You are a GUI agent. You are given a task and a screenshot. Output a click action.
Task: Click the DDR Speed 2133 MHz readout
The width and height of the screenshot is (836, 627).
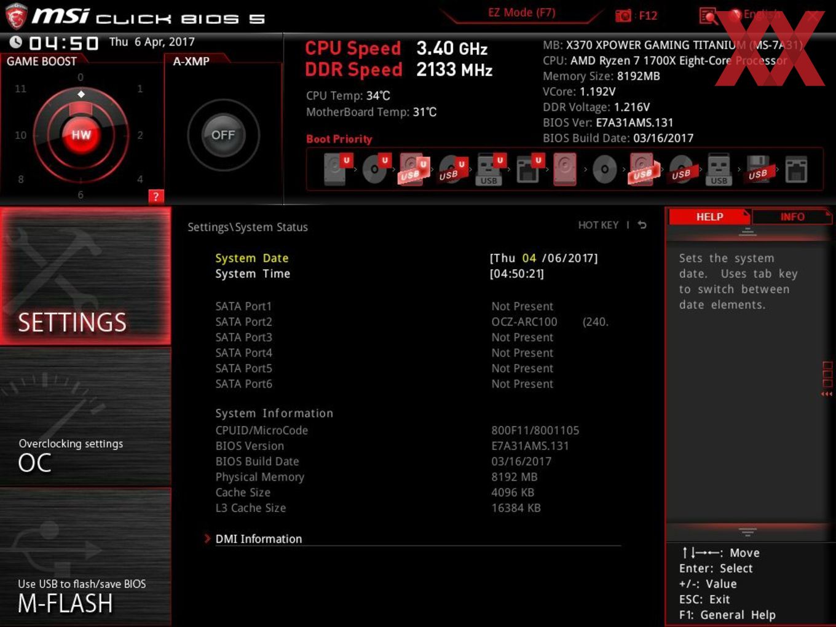tap(399, 69)
